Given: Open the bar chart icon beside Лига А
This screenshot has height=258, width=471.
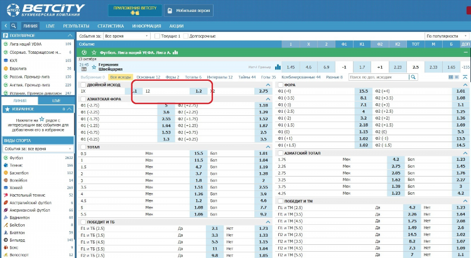Looking at the screenshot, I should coord(175,53).
